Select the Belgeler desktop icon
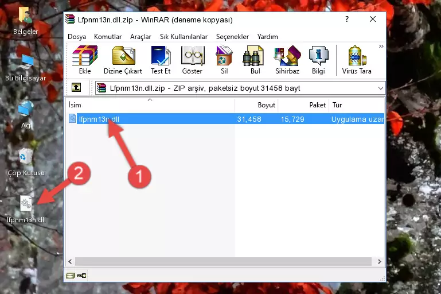The image size is (441, 294). (25, 21)
